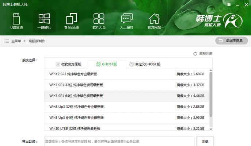Click 返回主菜单 button

[232, 41]
